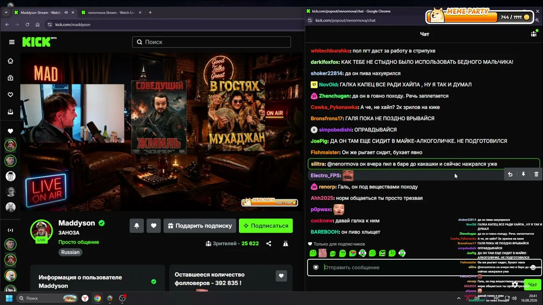Go to Kick home via sidebar house icon
543x305 pixels.
click(11, 61)
